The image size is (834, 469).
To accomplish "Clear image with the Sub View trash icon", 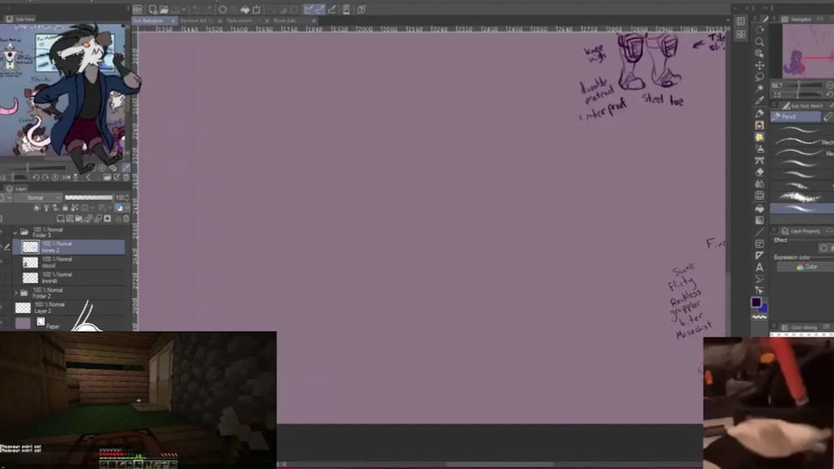I will tap(126, 177).
